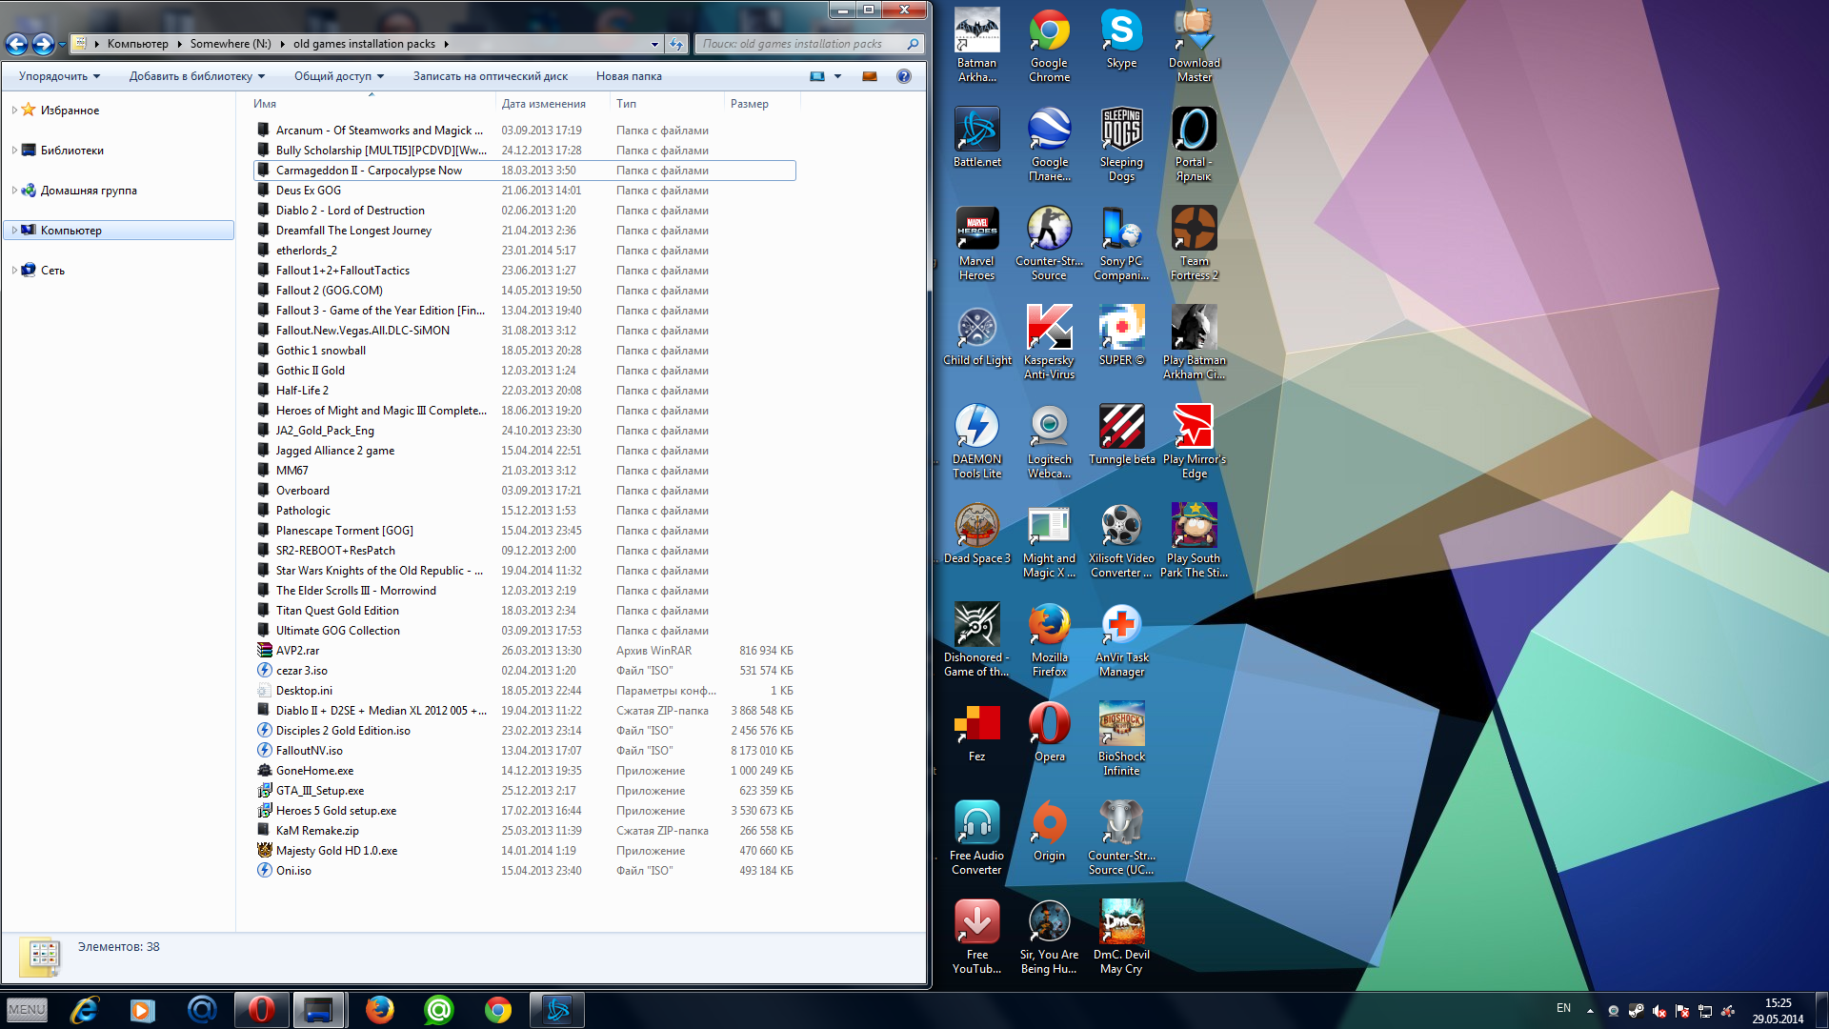Select Somewhere (N:) in the address path
The height and width of the screenshot is (1029, 1829).
click(x=231, y=44)
